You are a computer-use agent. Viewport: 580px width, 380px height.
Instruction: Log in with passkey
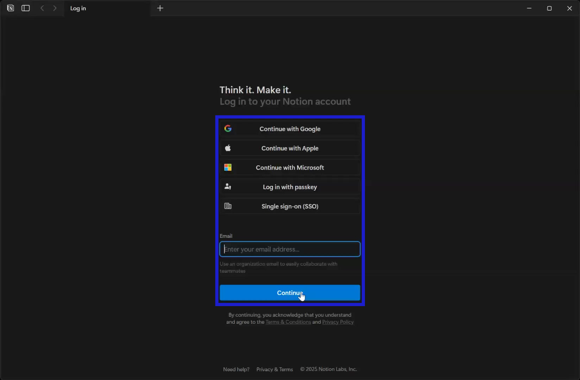tap(290, 187)
